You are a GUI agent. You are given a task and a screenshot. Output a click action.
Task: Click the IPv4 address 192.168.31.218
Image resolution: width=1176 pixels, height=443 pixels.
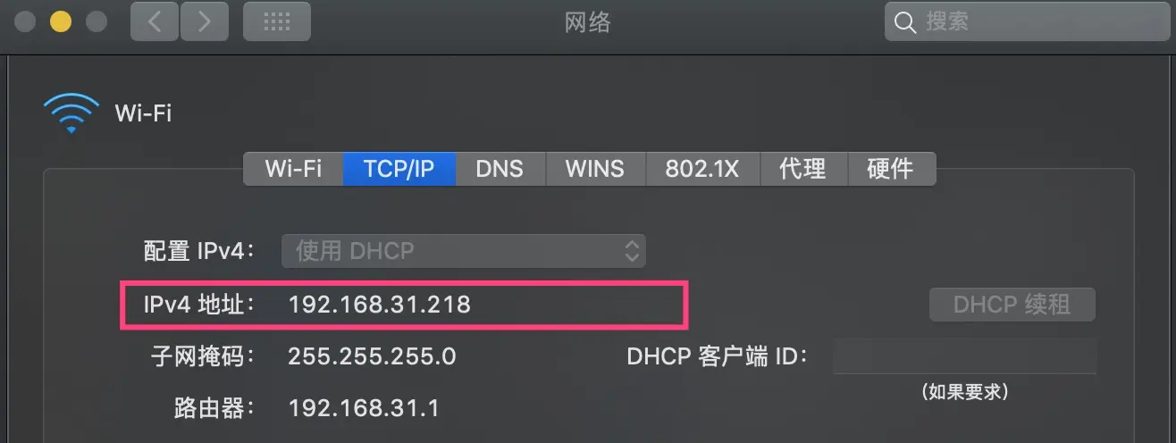379,305
